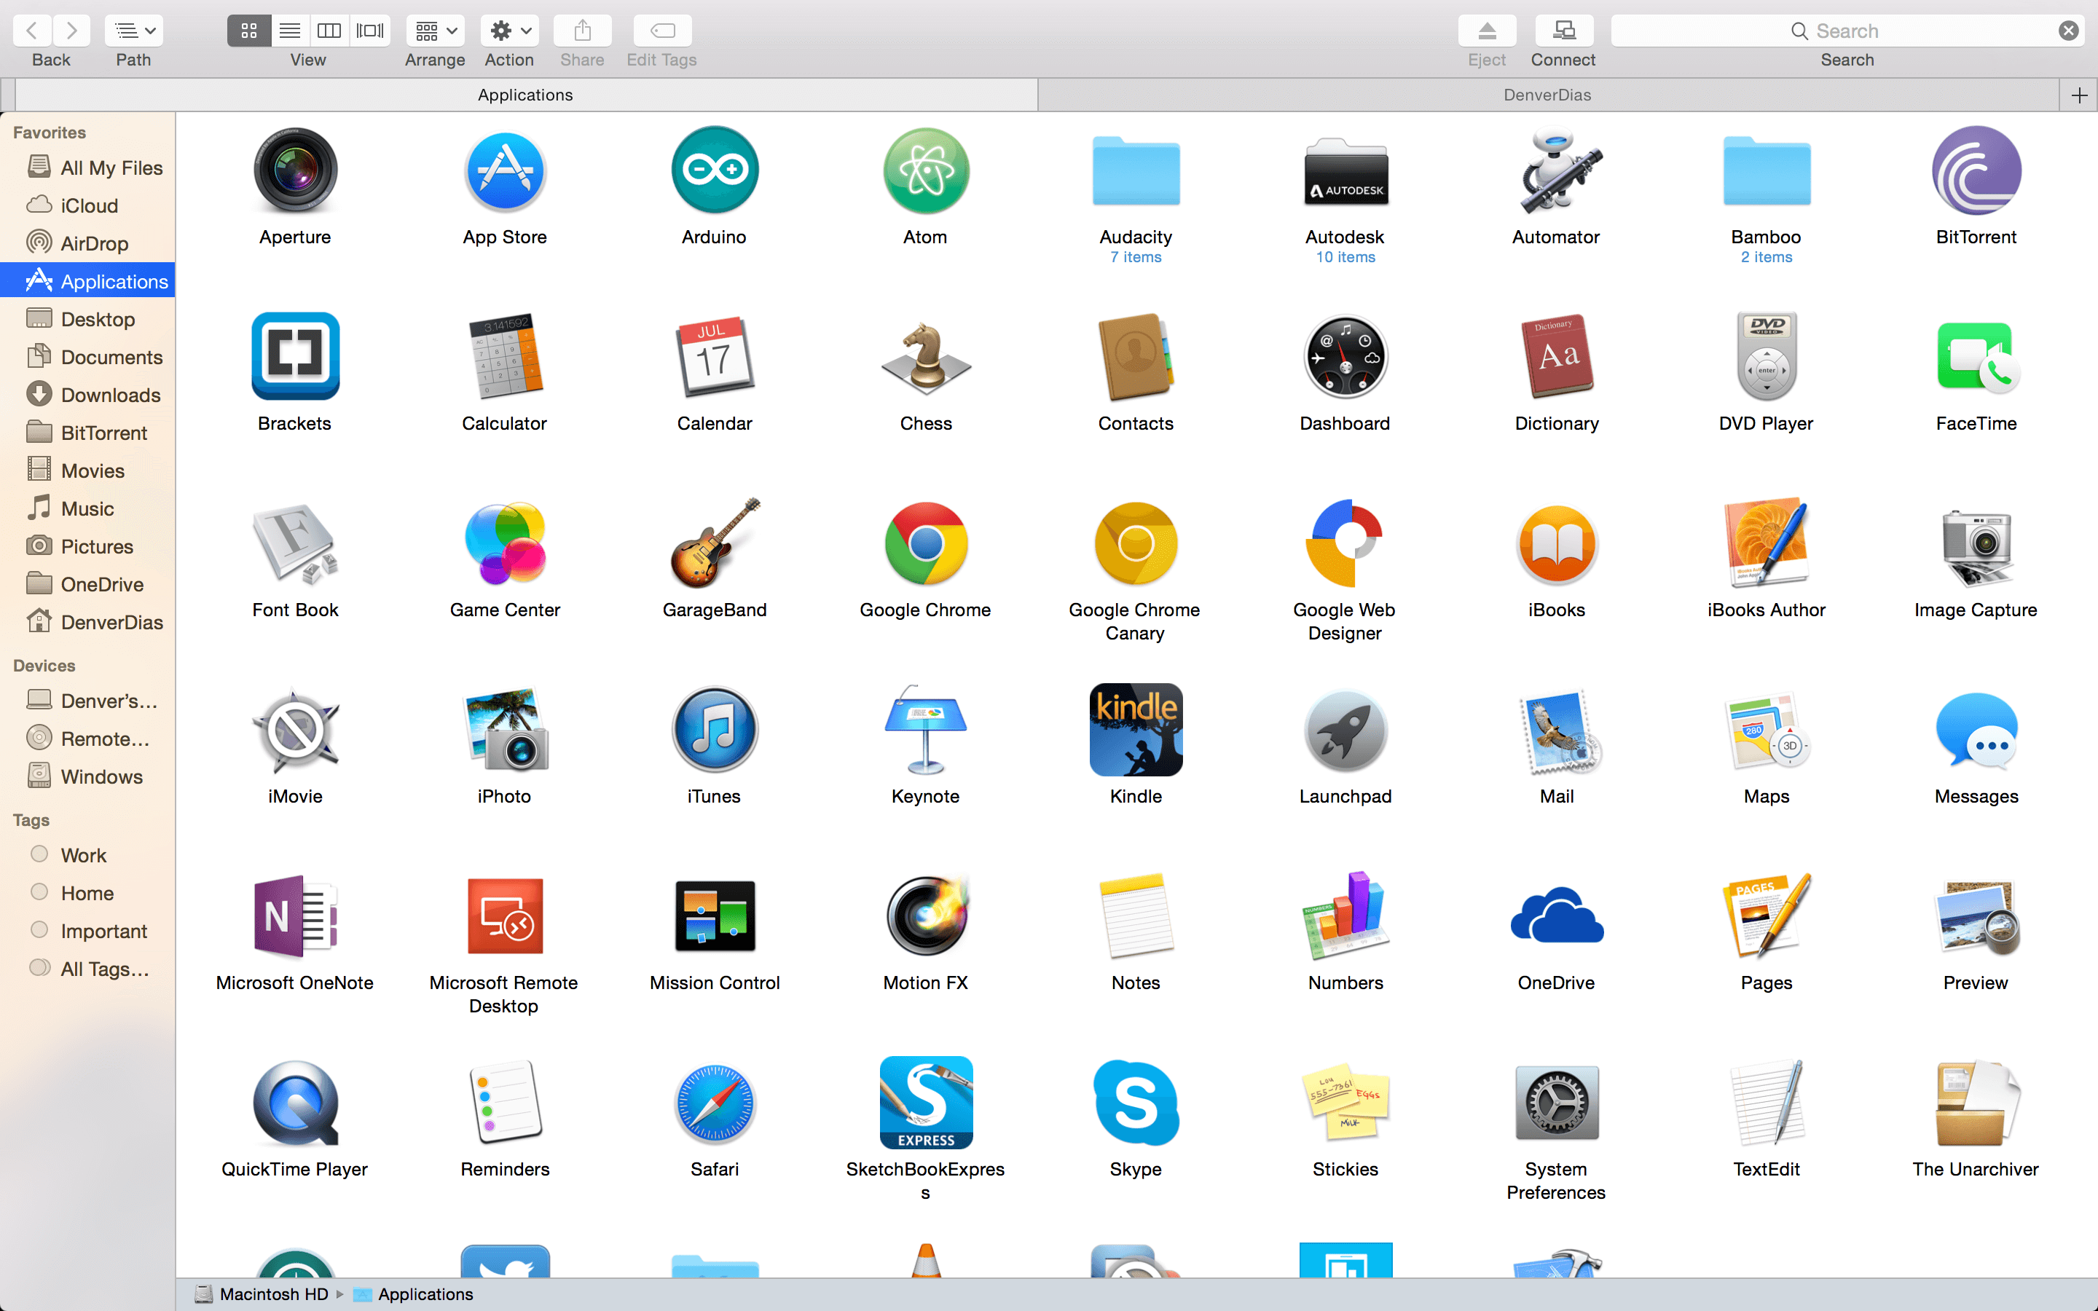2098x1311 pixels.
Task: Click the Brackets app icon
Action: [x=295, y=356]
